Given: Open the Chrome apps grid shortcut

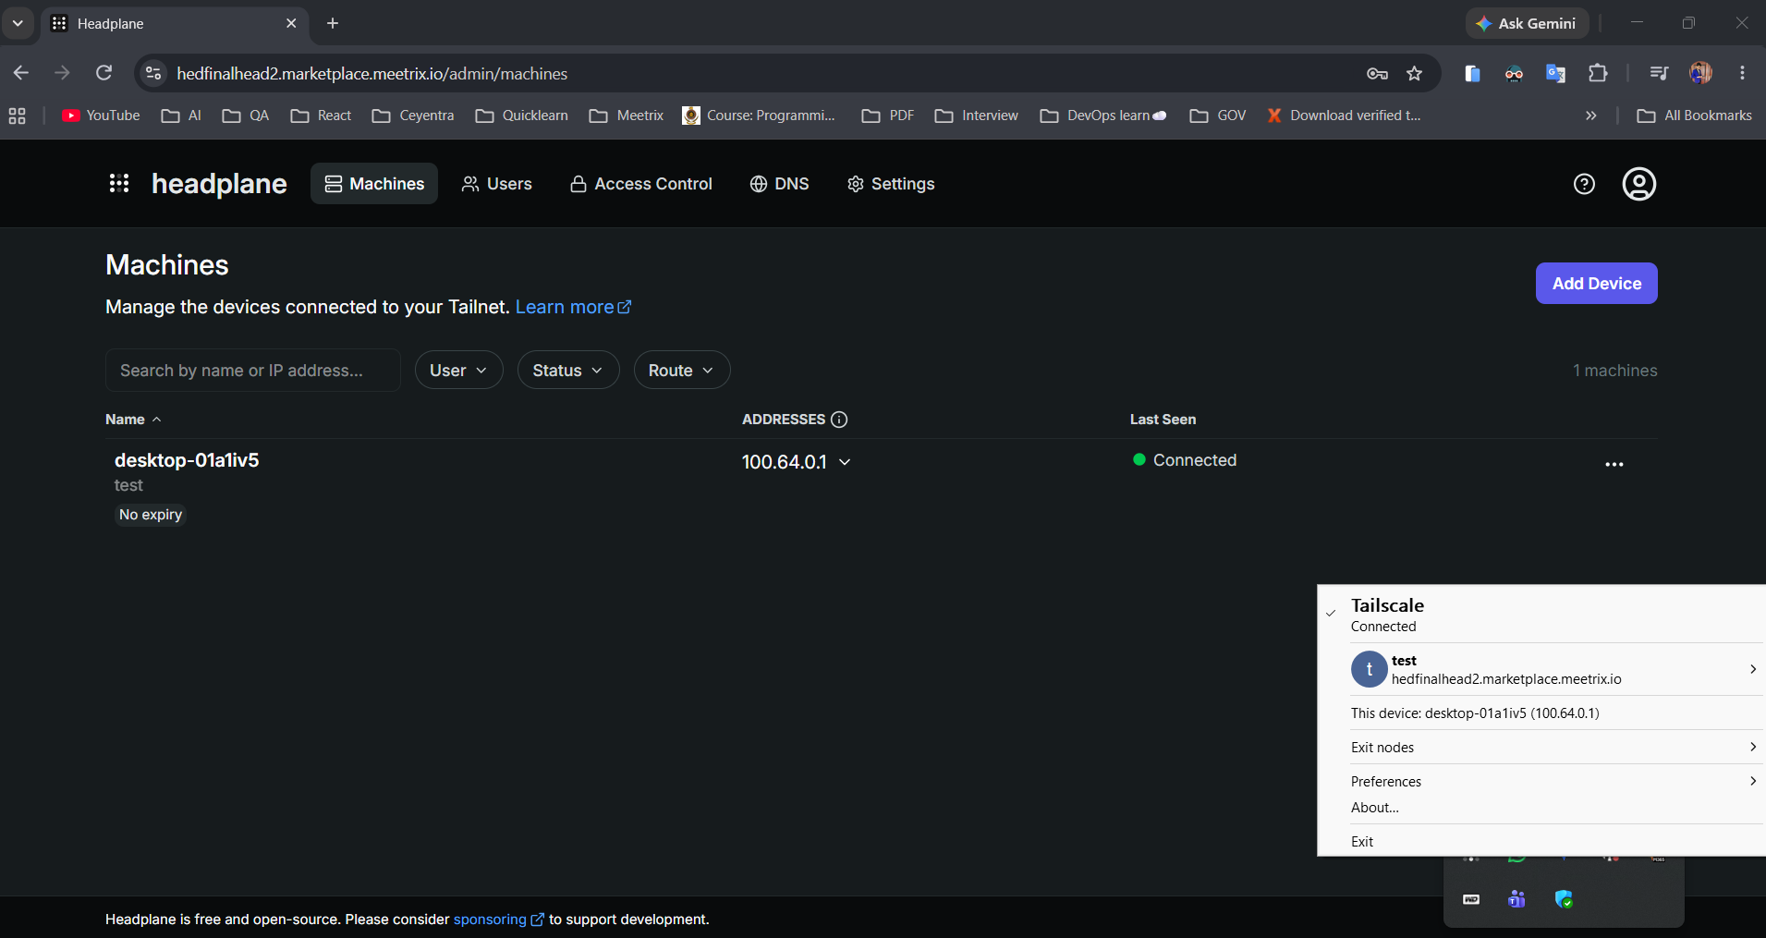Looking at the screenshot, I should click(x=17, y=116).
